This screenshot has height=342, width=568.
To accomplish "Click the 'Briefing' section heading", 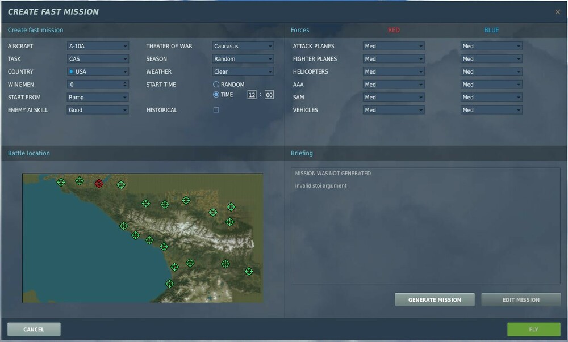I will coord(302,153).
